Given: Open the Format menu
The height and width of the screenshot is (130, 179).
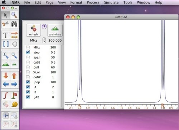Looking at the screenshot, I should [x=76, y=3].
